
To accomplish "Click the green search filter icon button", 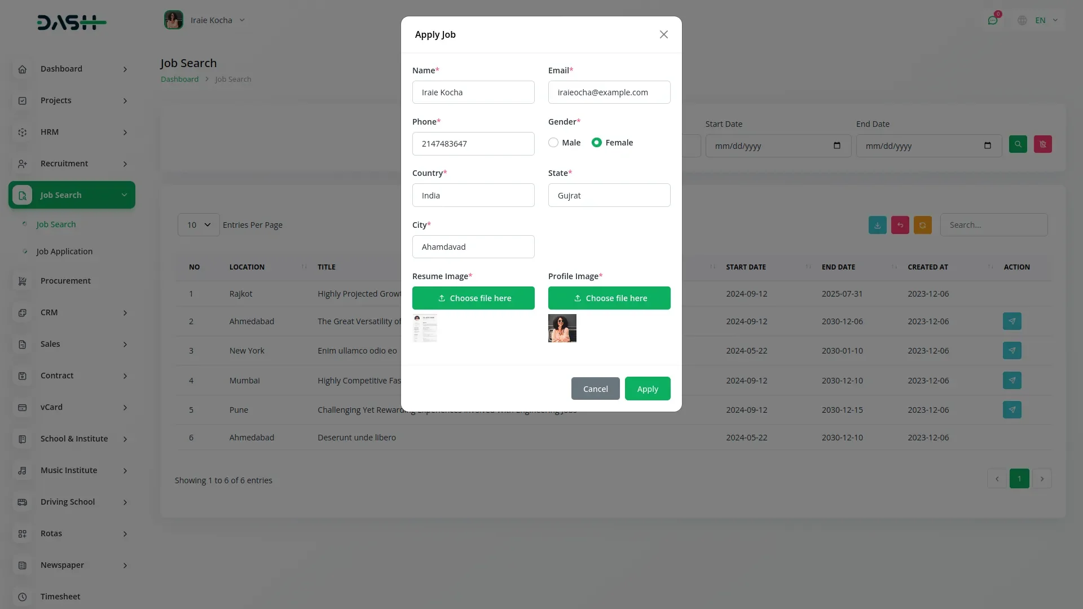I will [x=1018, y=144].
